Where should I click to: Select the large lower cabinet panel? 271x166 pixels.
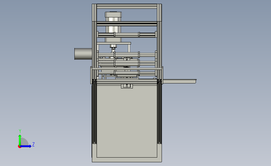point(127,121)
